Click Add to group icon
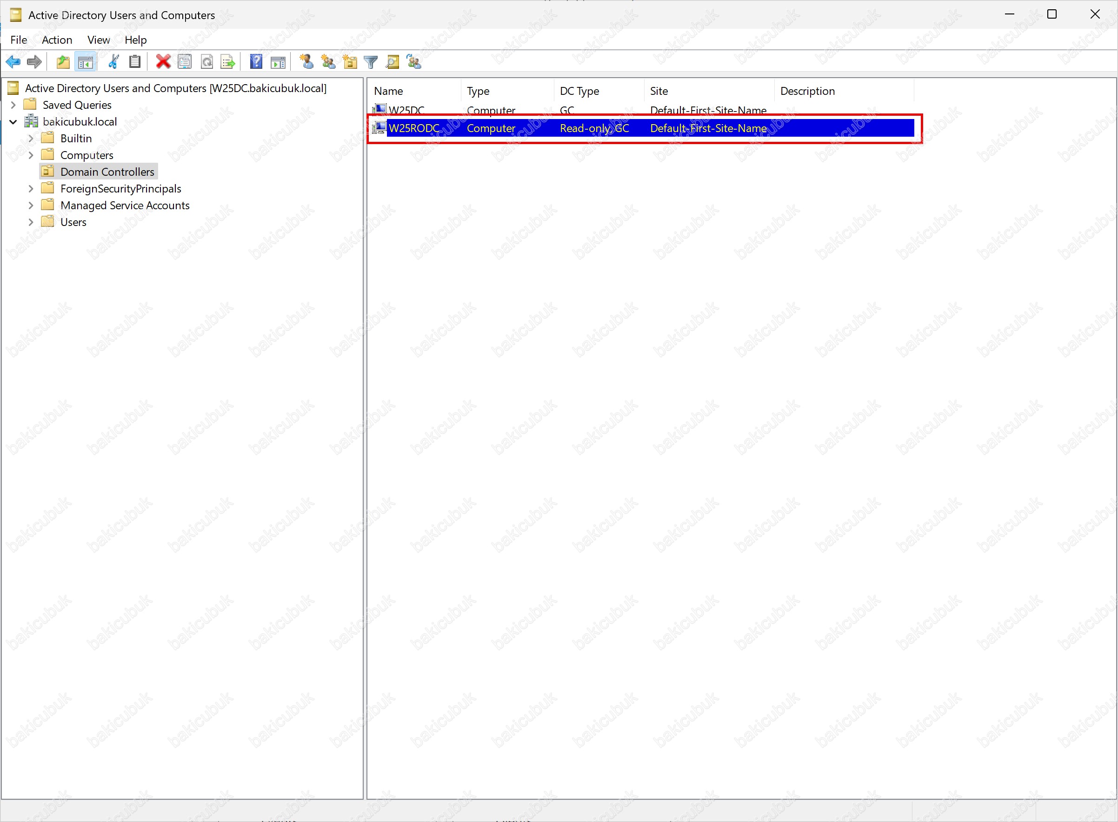This screenshot has height=822, width=1118. [413, 62]
